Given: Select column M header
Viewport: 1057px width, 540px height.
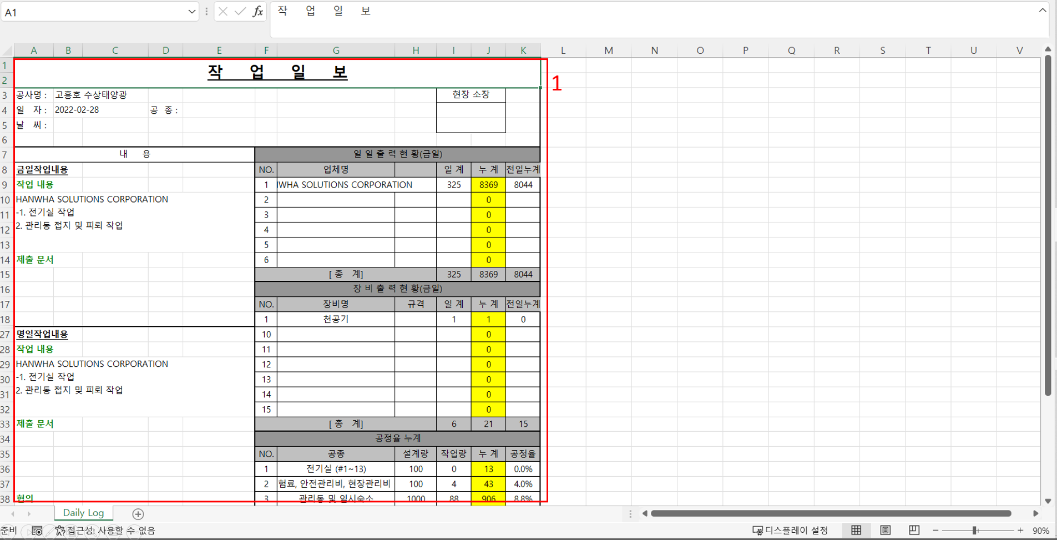Looking at the screenshot, I should coord(609,51).
